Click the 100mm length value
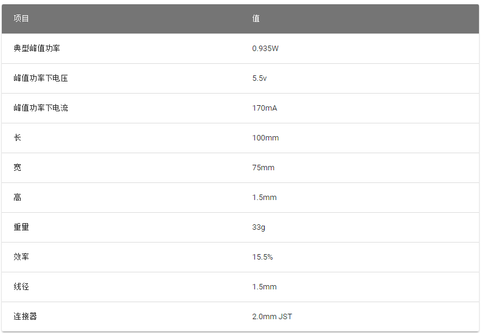This screenshot has width=482, height=335. (265, 138)
